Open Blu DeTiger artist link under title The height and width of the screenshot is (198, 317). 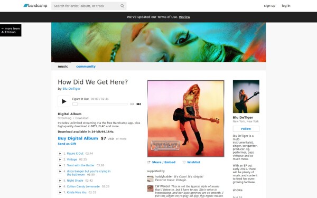tap(71, 89)
